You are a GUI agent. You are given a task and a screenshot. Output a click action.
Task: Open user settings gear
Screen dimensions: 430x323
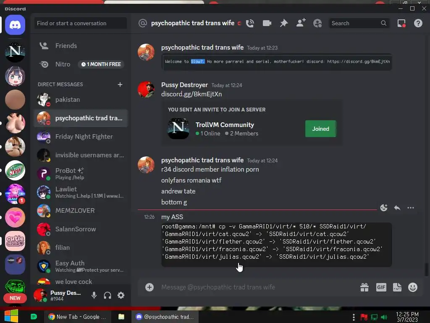(121, 295)
